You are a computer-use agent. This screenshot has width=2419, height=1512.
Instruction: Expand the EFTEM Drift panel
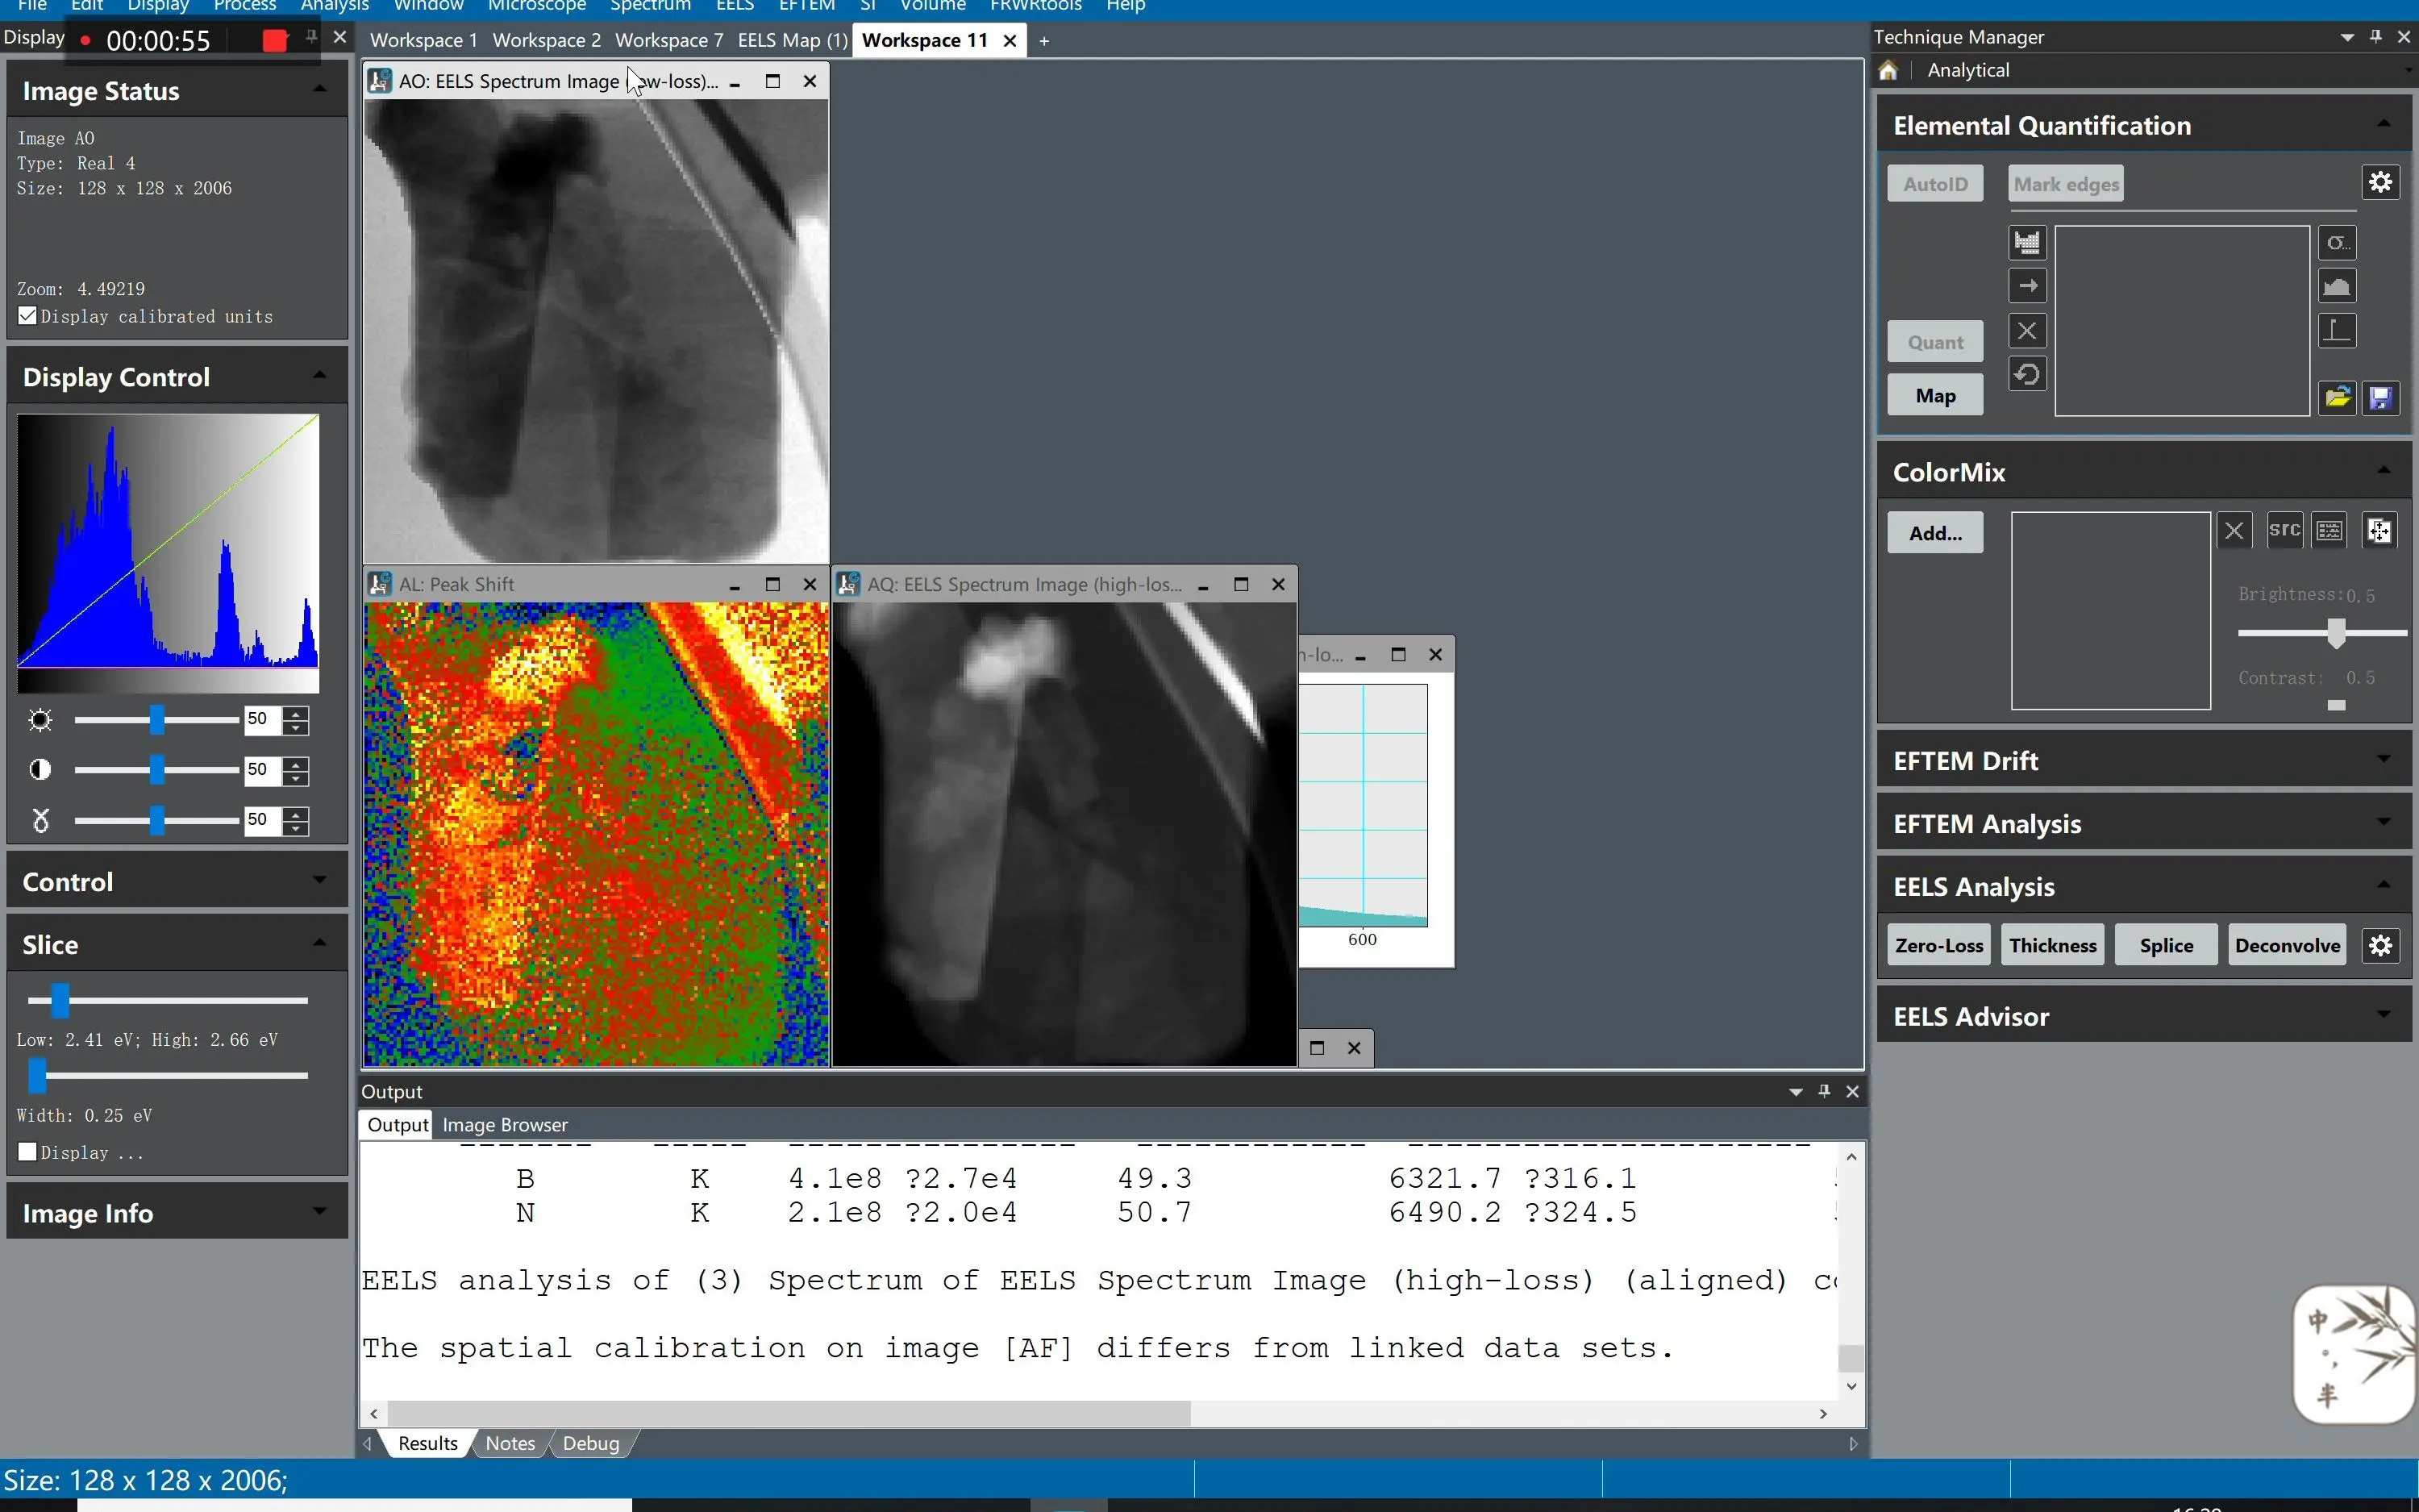tap(2383, 760)
